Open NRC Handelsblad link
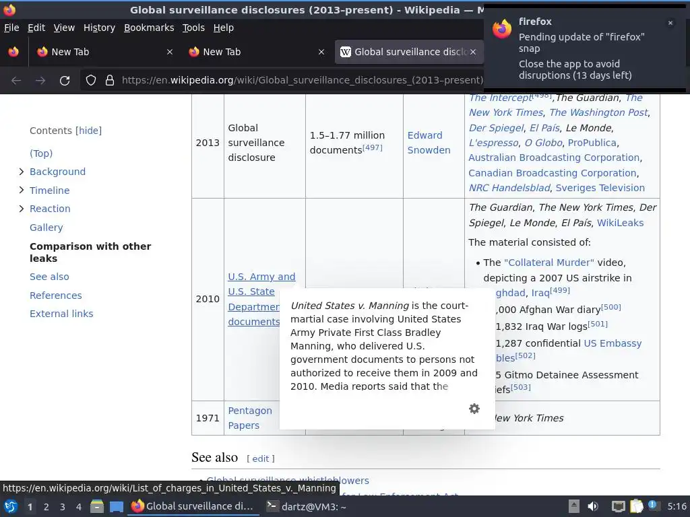This screenshot has width=690, height=517. click(x=509, y=188)
